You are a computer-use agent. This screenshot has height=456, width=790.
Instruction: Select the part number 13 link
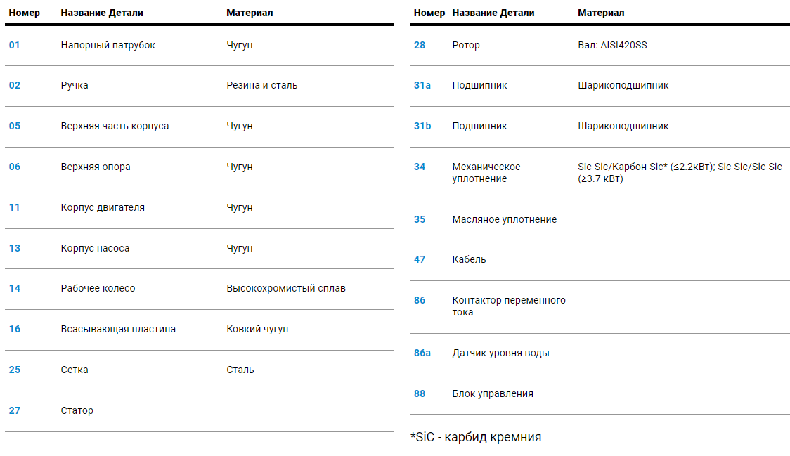tap(15, 248)
